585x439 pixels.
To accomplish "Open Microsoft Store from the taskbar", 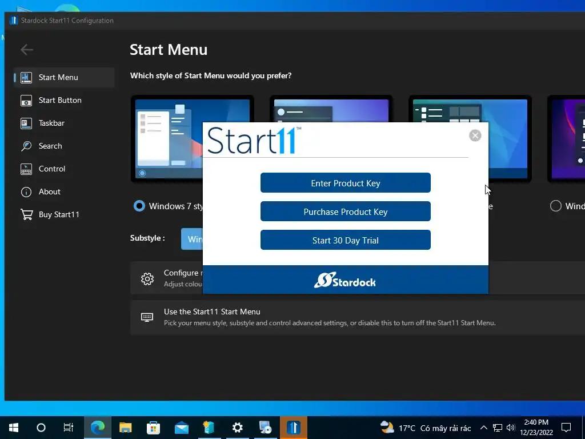I will click(x=153, y=428).
